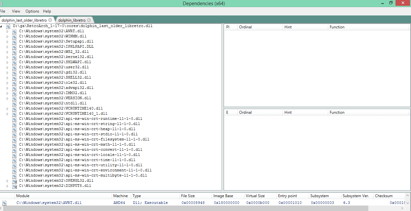Click the icon beside api-ms-win-crt-math-l1-1-0.dll

click(x=15, y=145)
